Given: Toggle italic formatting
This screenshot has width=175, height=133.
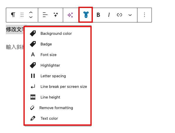Looking at the screenshot, I should tap(109, 15).
